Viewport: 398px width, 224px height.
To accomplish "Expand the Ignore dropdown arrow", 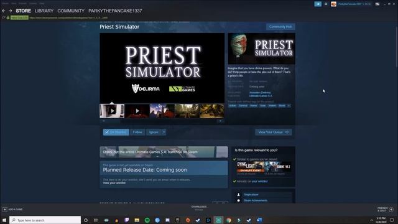I will [164, 132].
